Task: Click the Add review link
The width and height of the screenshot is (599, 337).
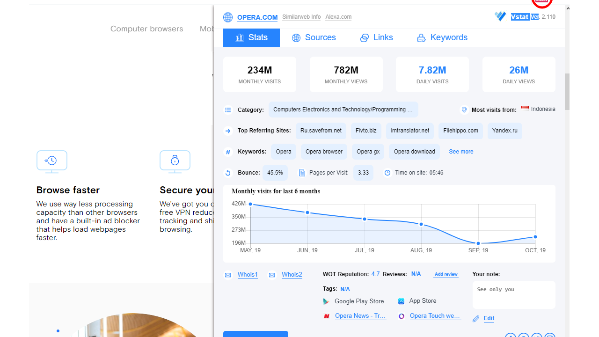Action: click(446, 274)
